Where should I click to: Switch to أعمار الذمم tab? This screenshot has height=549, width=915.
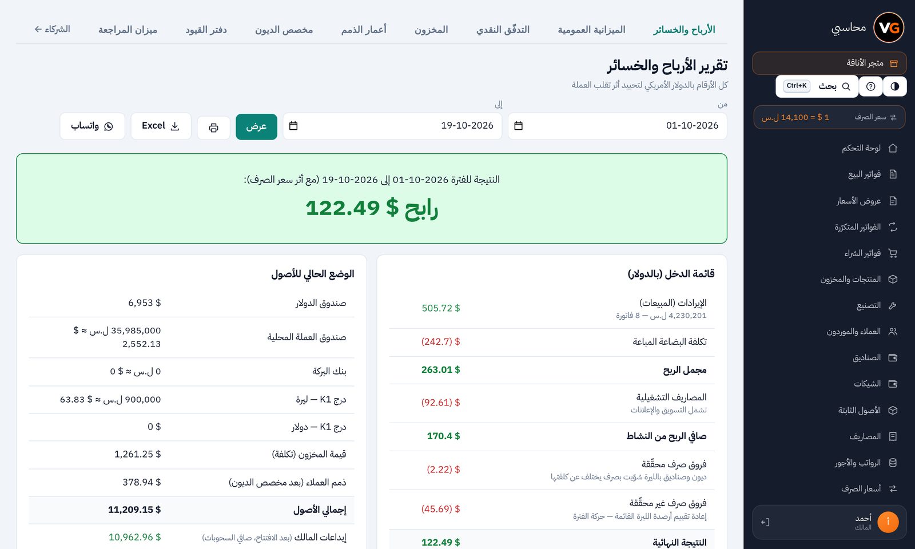point(364,30)
